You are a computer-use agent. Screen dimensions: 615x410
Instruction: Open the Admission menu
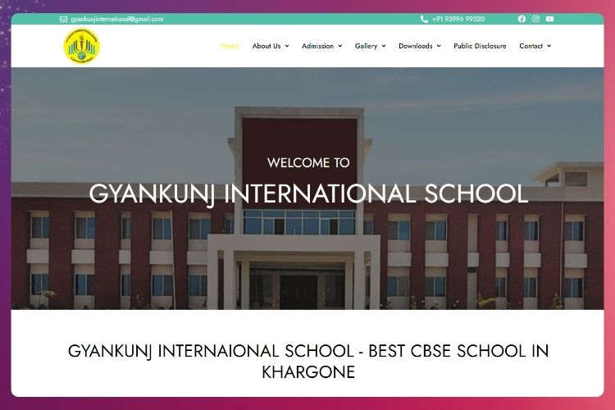[317, 46]
